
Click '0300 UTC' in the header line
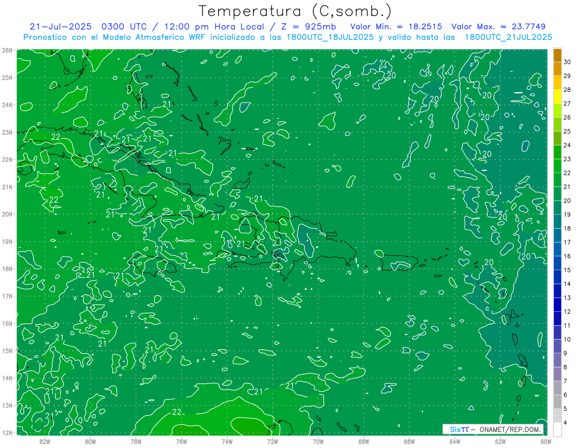coord(124,27)
